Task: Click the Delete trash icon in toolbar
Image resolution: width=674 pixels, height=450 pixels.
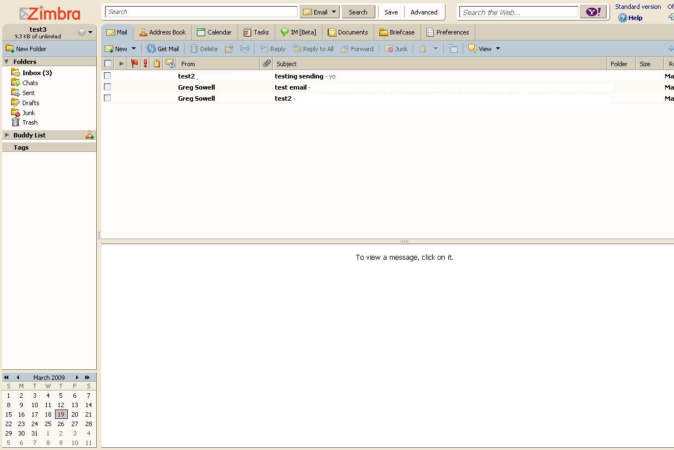Action: (x=194, y=49)
